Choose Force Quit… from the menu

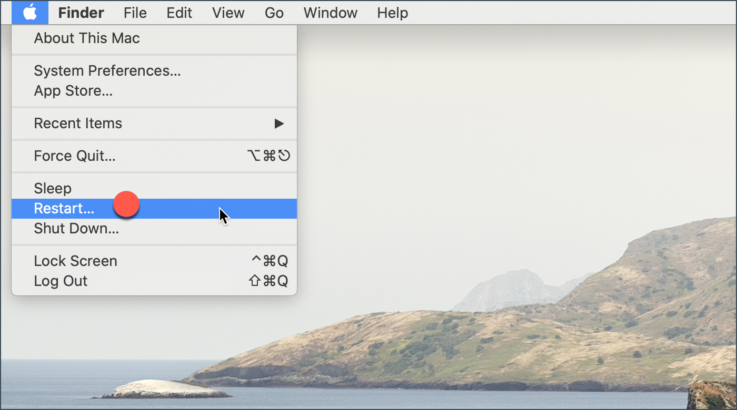pos(154,156)
